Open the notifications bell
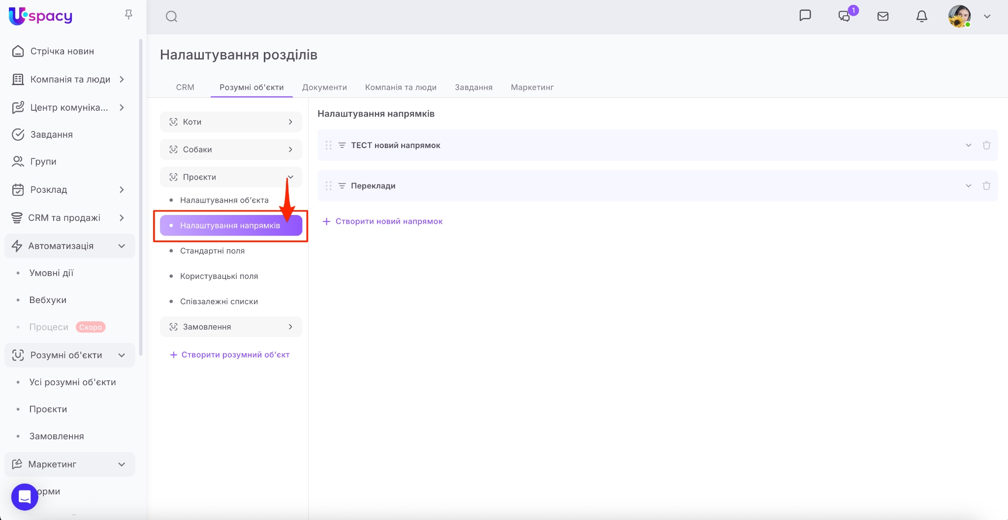The width and height of the screenshot is (1008, 520). (x=921, y=17)
